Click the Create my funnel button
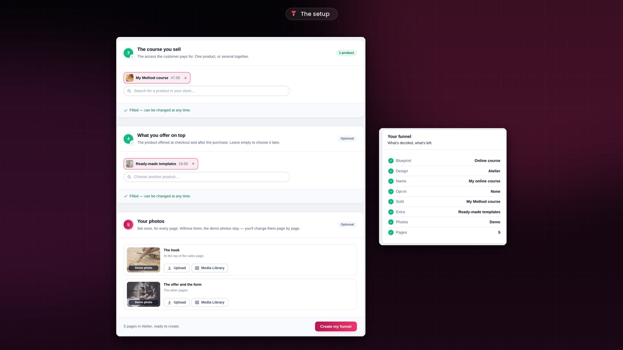The height and width of the screenshot is (350, 623). pos(336,326)
